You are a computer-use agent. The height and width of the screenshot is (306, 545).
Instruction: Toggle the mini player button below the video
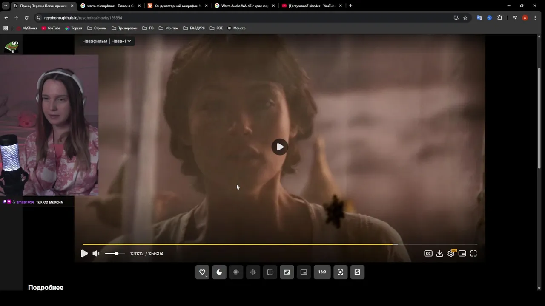(304, 272)
